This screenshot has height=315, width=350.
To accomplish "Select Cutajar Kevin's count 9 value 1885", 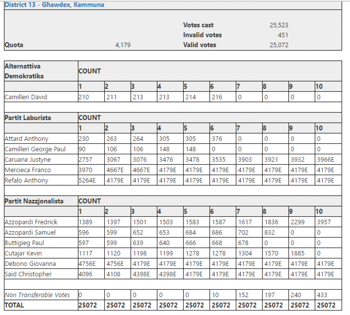I will [297, 253].
